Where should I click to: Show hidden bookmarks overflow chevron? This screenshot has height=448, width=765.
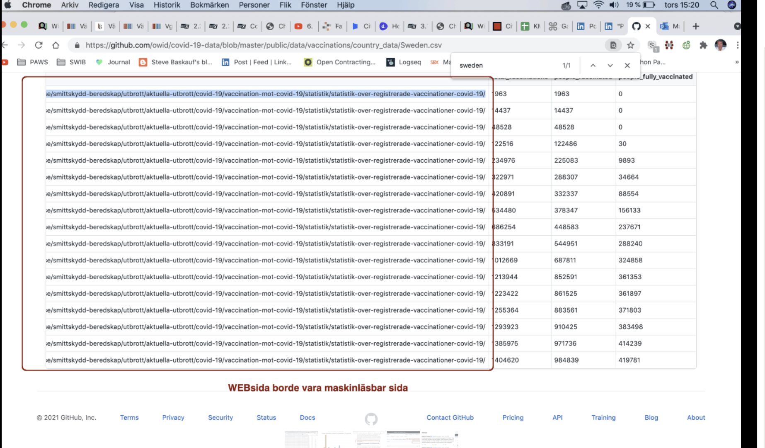point(736,62)
